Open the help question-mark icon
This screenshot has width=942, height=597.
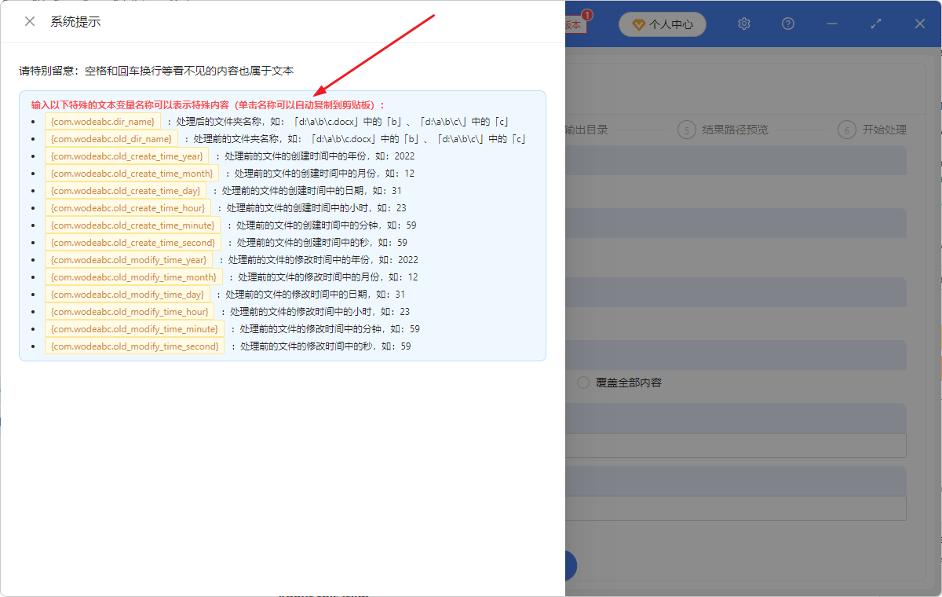point(787,24)
